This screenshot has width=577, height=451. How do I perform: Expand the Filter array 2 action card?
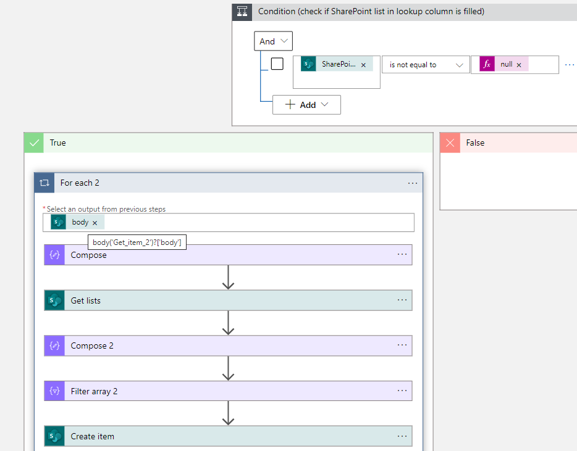tap(228, 391)
